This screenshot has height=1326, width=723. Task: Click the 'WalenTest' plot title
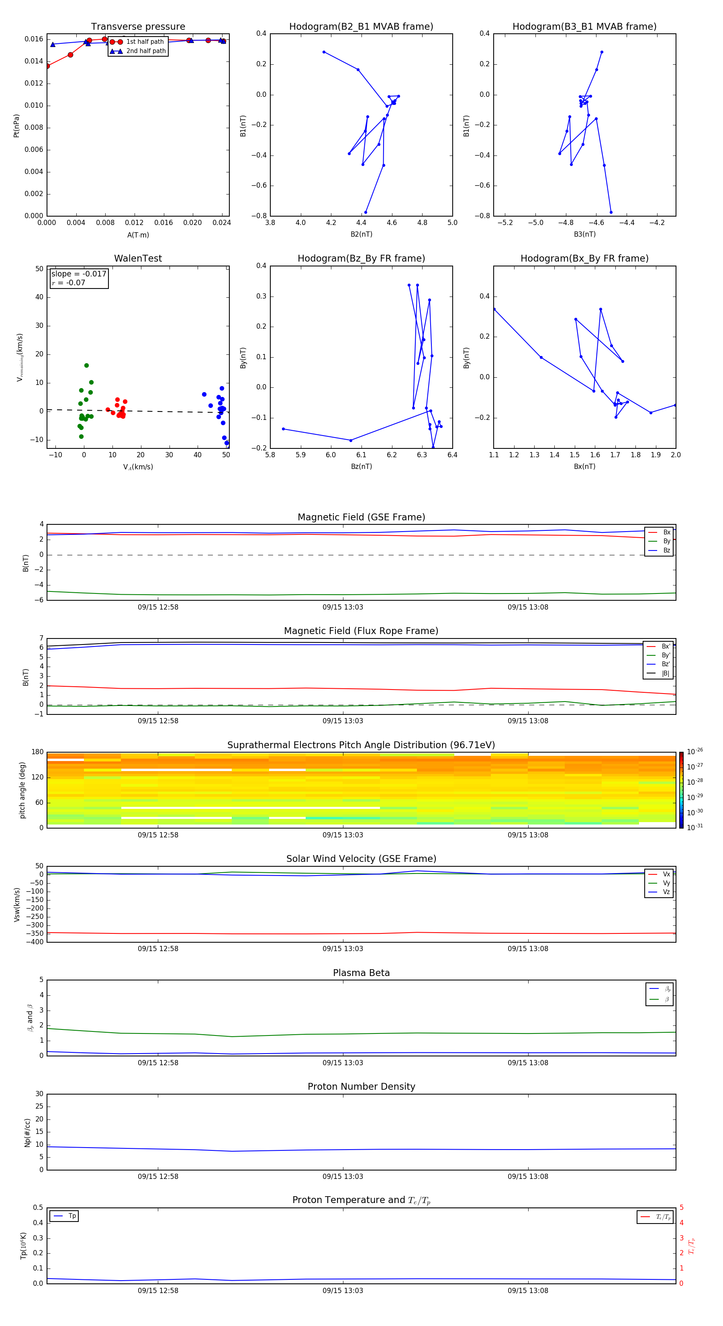click(138, 258)
